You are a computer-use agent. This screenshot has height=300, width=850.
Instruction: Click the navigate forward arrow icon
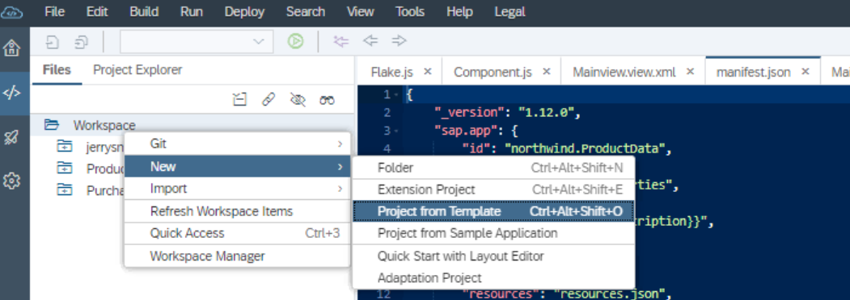[x=399, y=40]
